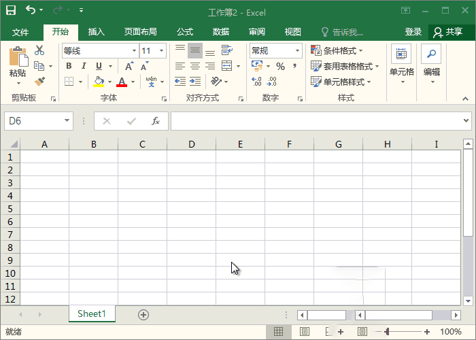Click the Sheet1 tab

(x=92, y=313)
